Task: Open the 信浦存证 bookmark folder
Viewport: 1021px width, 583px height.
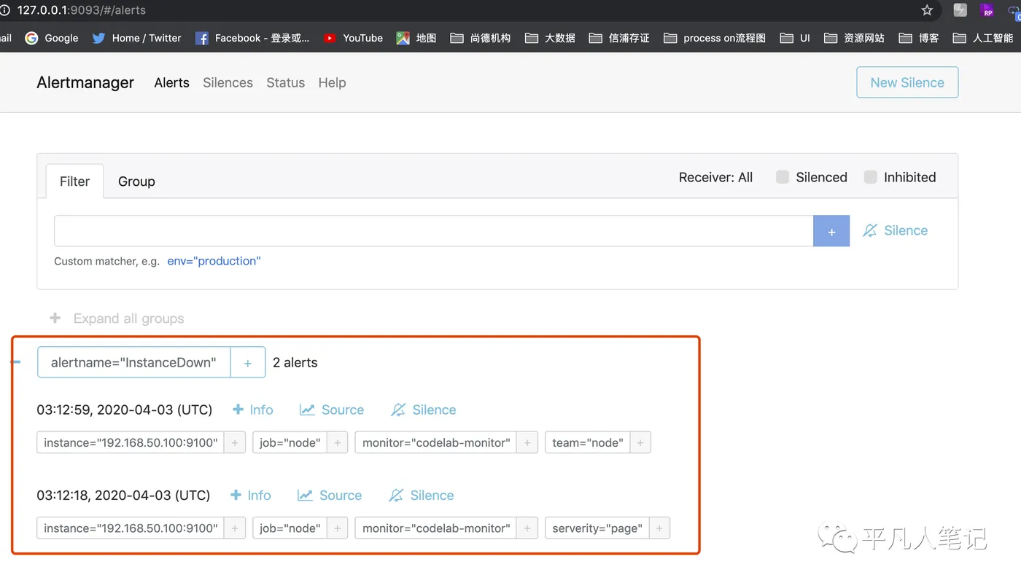Action: (619, 38)
